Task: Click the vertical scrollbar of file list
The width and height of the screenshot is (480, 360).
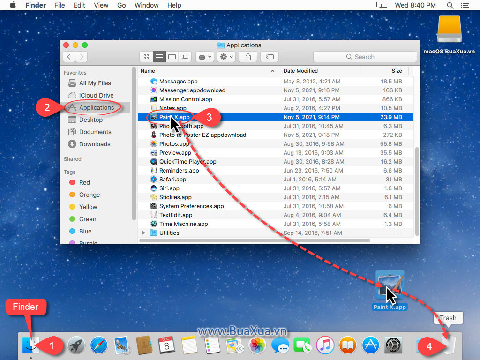Action: (x=417, y=191)
